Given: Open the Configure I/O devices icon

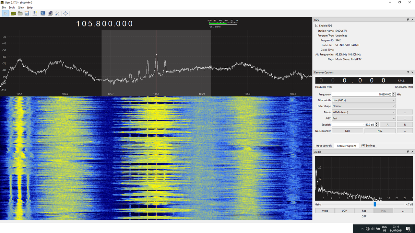Looking at the screenshot, I should pyautogui.click(x=13, y=13).
